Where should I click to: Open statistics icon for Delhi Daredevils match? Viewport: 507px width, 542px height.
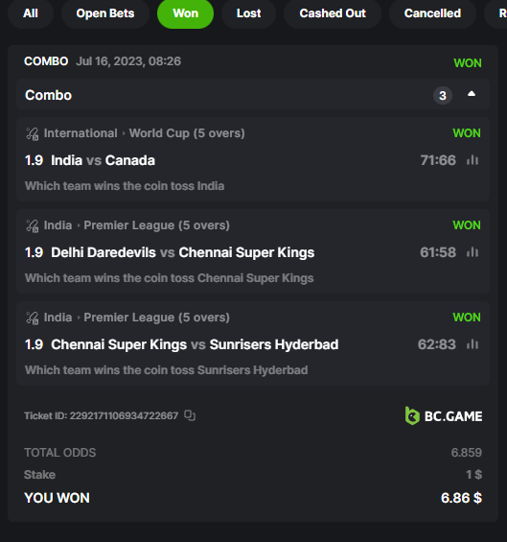coord(472,252)
